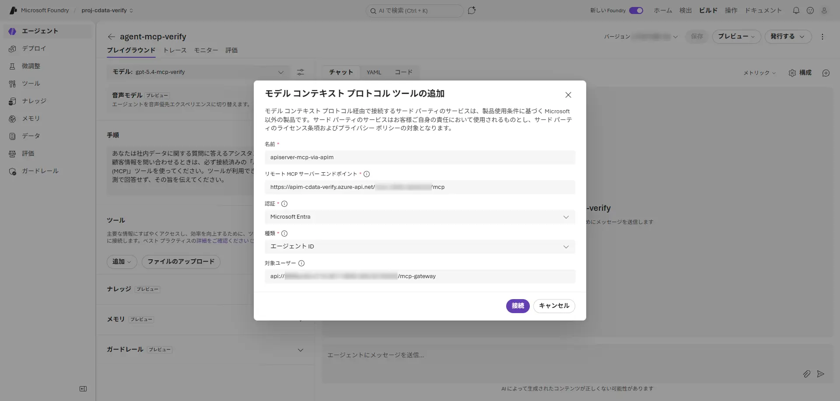The width and height of the screenshot is (840, 401).
Task: Open ドキュメント in top navigation
Action: [763, 10]
